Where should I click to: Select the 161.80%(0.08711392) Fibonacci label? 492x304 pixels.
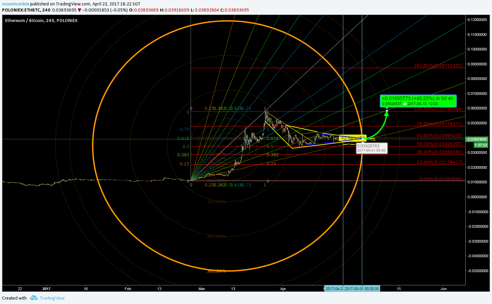(438, 66)
